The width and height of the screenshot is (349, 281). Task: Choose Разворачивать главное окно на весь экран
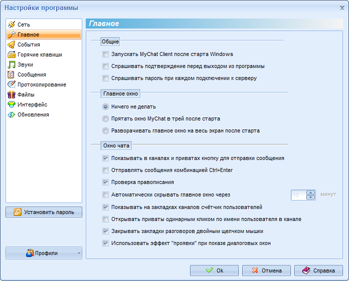[105, 130]
